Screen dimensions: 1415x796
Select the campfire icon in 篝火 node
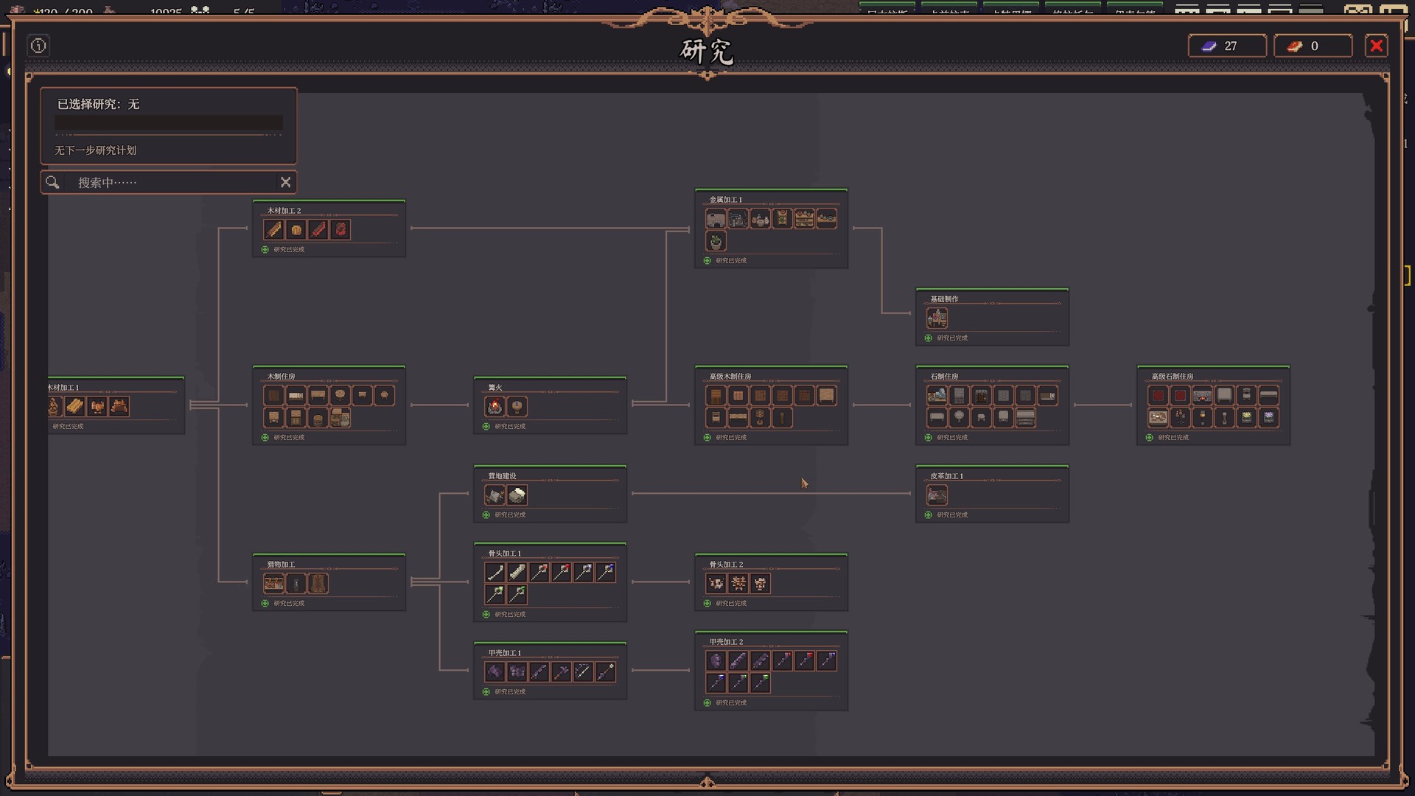(495, 406)
